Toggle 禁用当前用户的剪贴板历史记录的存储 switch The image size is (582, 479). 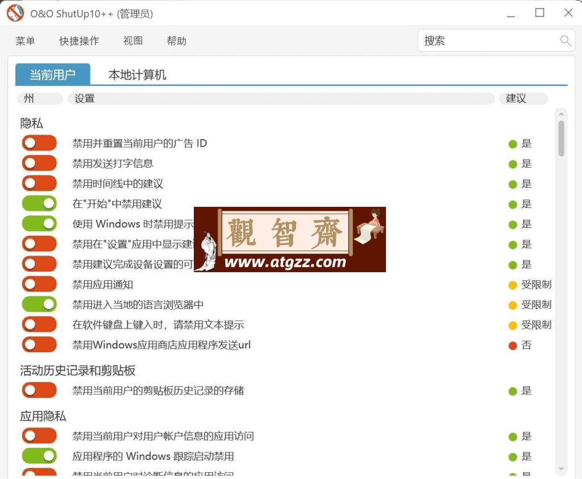tap(39, 390)
